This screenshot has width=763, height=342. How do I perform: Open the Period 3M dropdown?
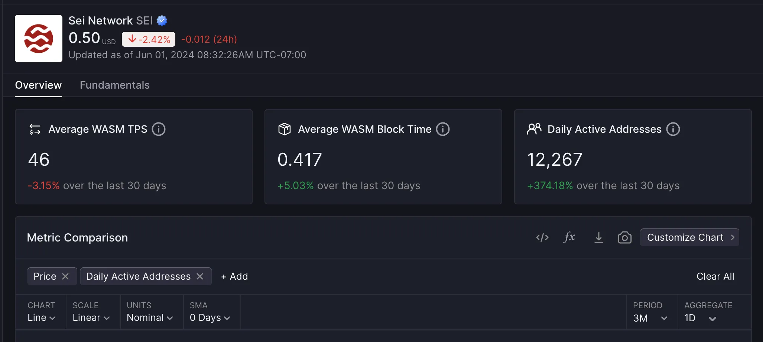(x=650, y=318)
